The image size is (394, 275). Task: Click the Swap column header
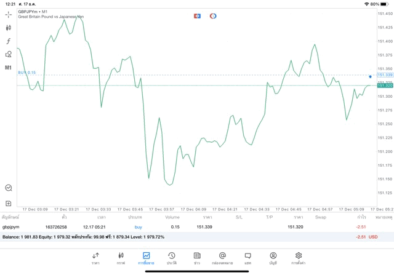click(x=321, y=217)
